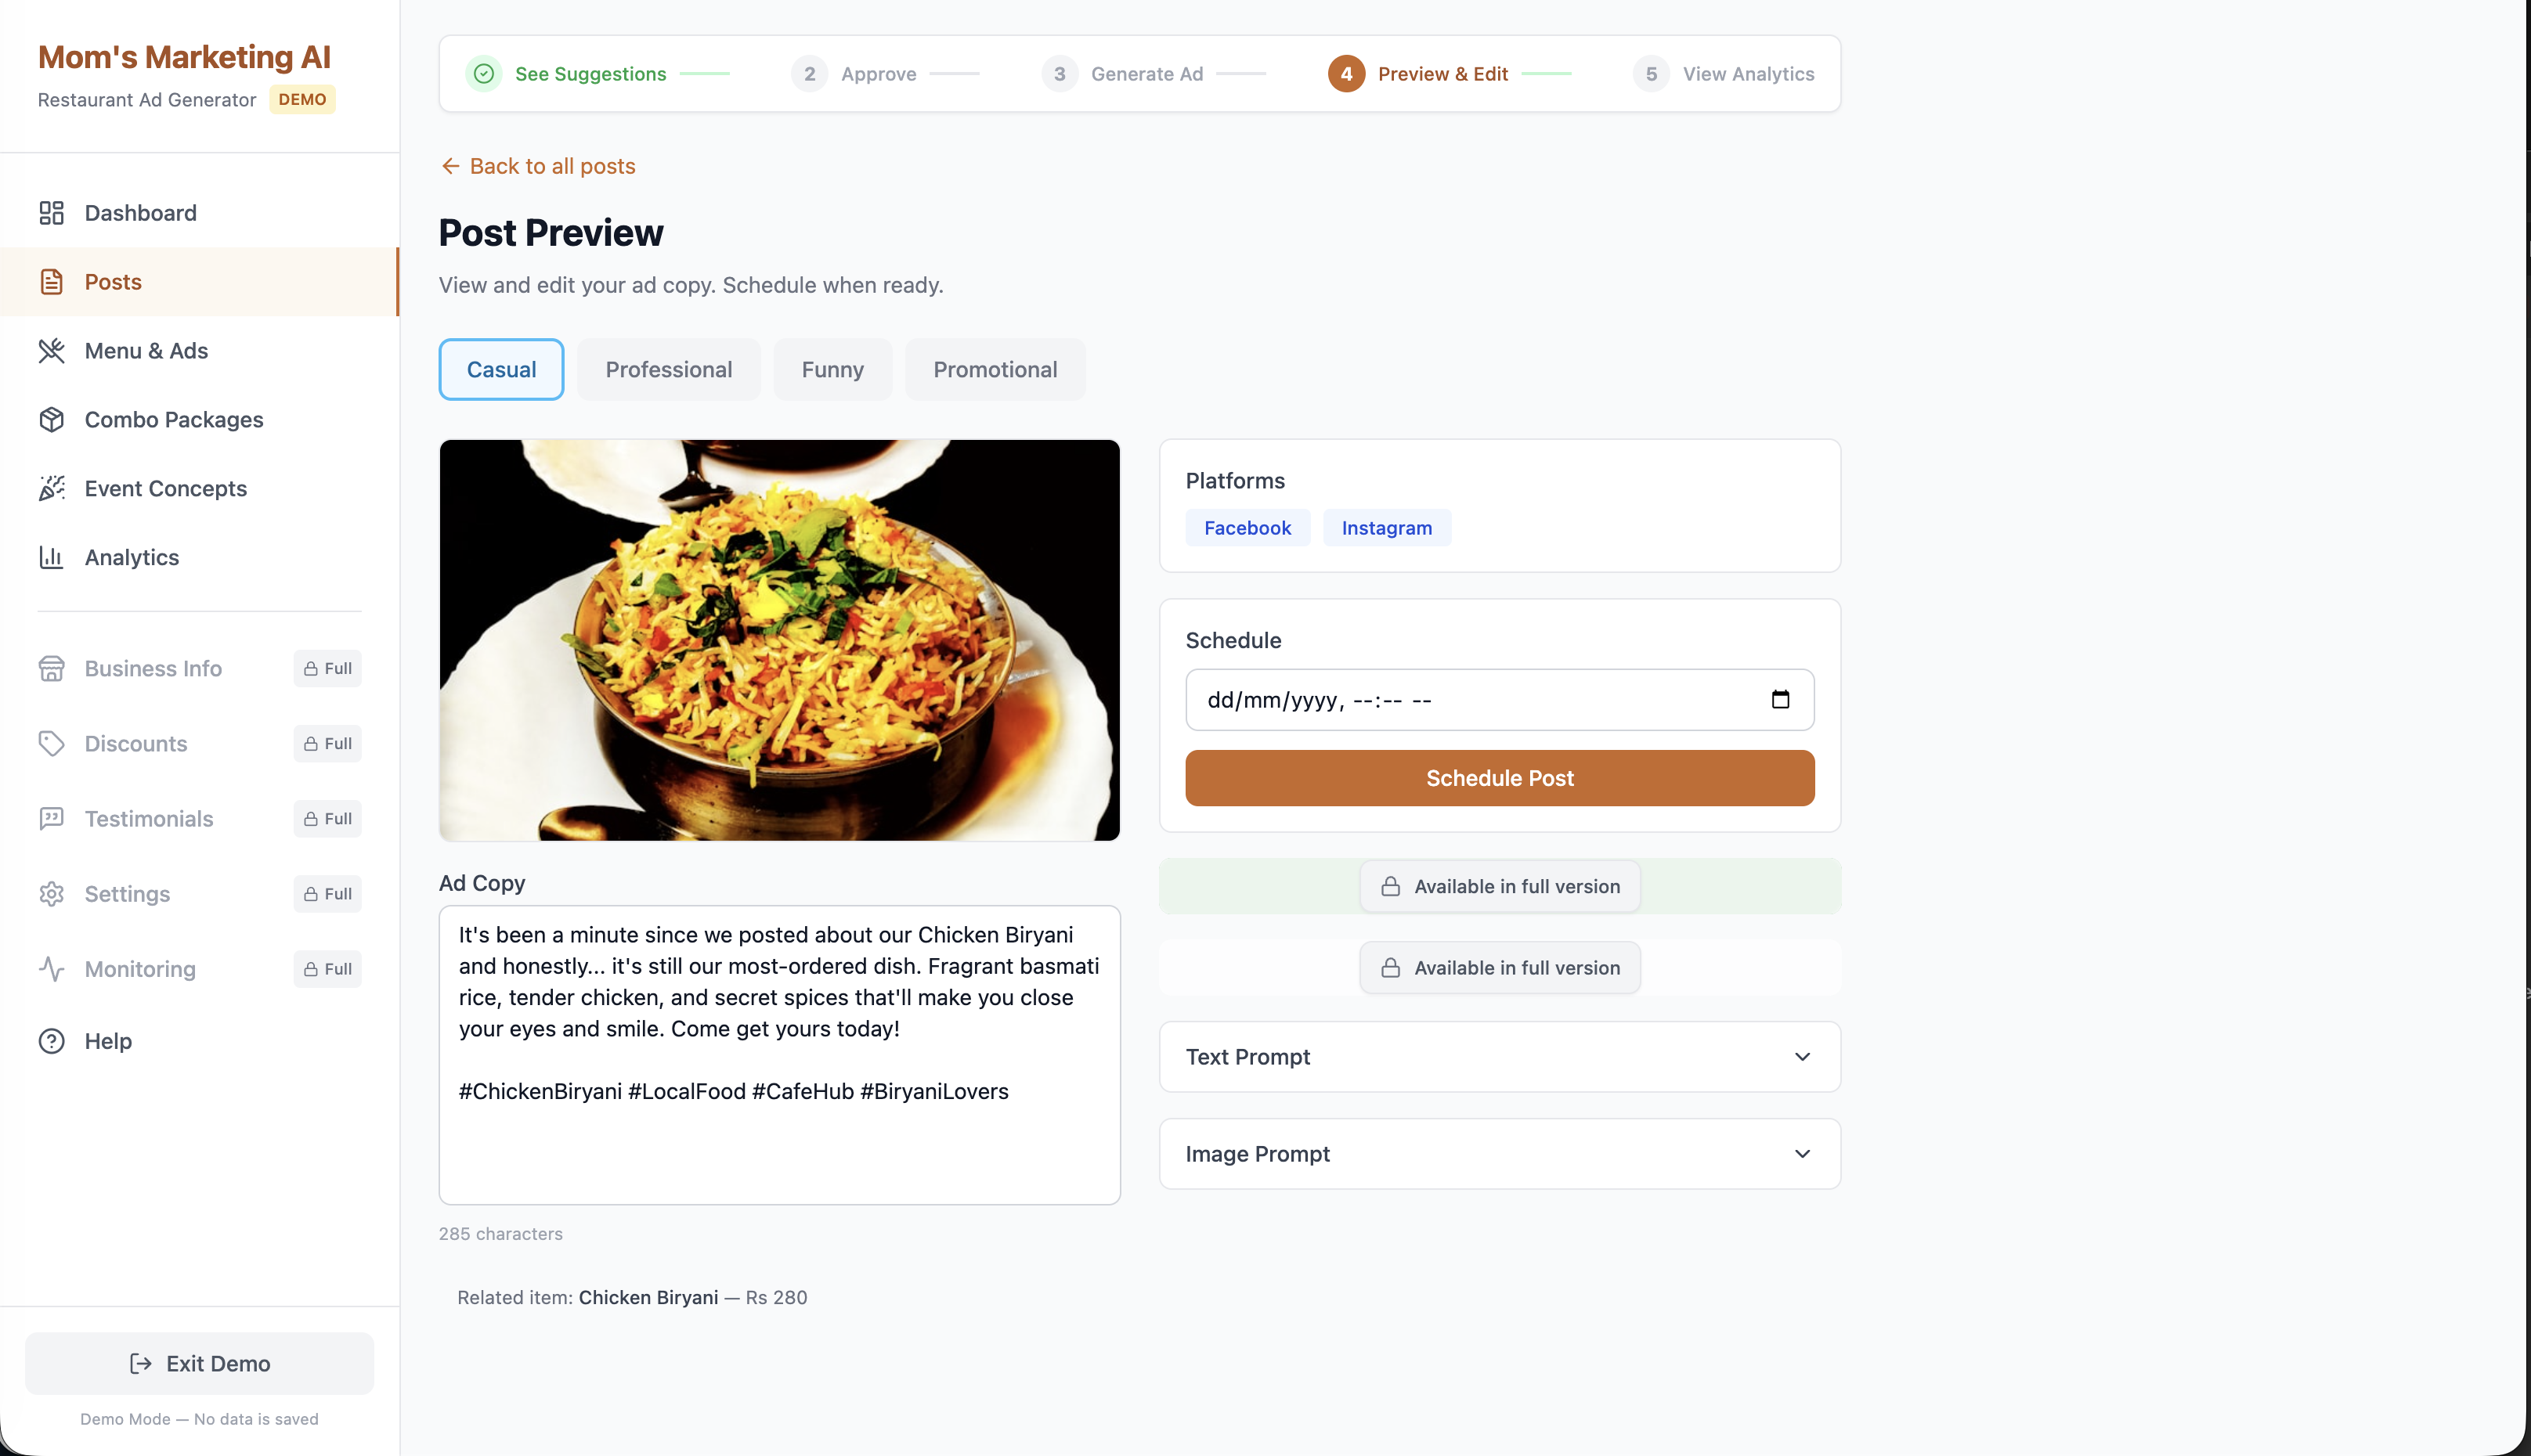Select the Facebook platform chip

[x=1247, y=527]
